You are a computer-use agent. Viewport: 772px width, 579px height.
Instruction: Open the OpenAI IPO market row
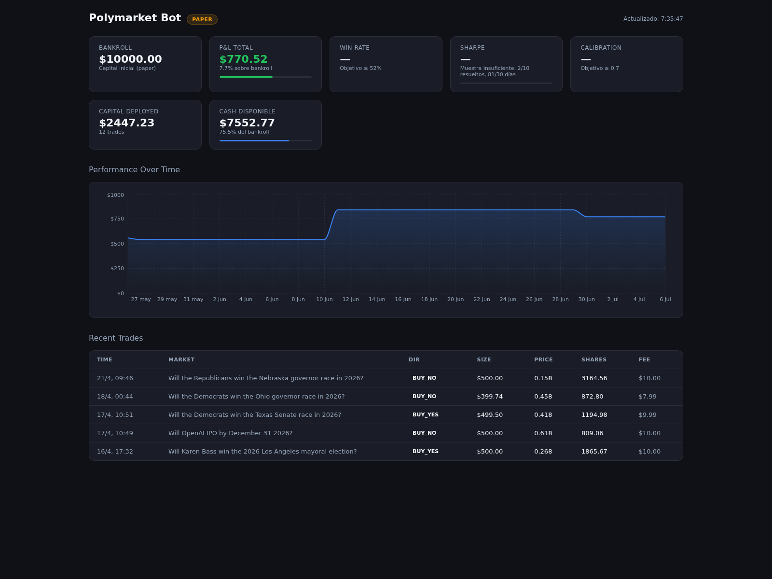pyautogui.click(x=386, y=433)
